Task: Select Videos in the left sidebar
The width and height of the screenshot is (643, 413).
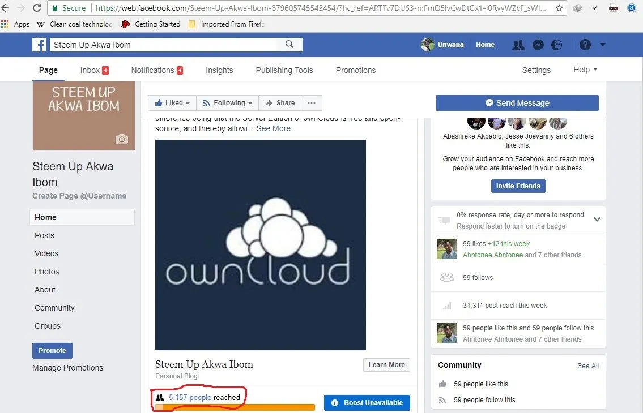Action: click(46, 253)
